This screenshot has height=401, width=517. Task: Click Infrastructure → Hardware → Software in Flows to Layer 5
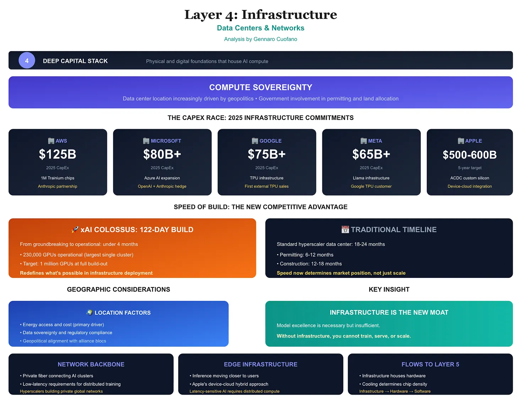click(395, 391)
